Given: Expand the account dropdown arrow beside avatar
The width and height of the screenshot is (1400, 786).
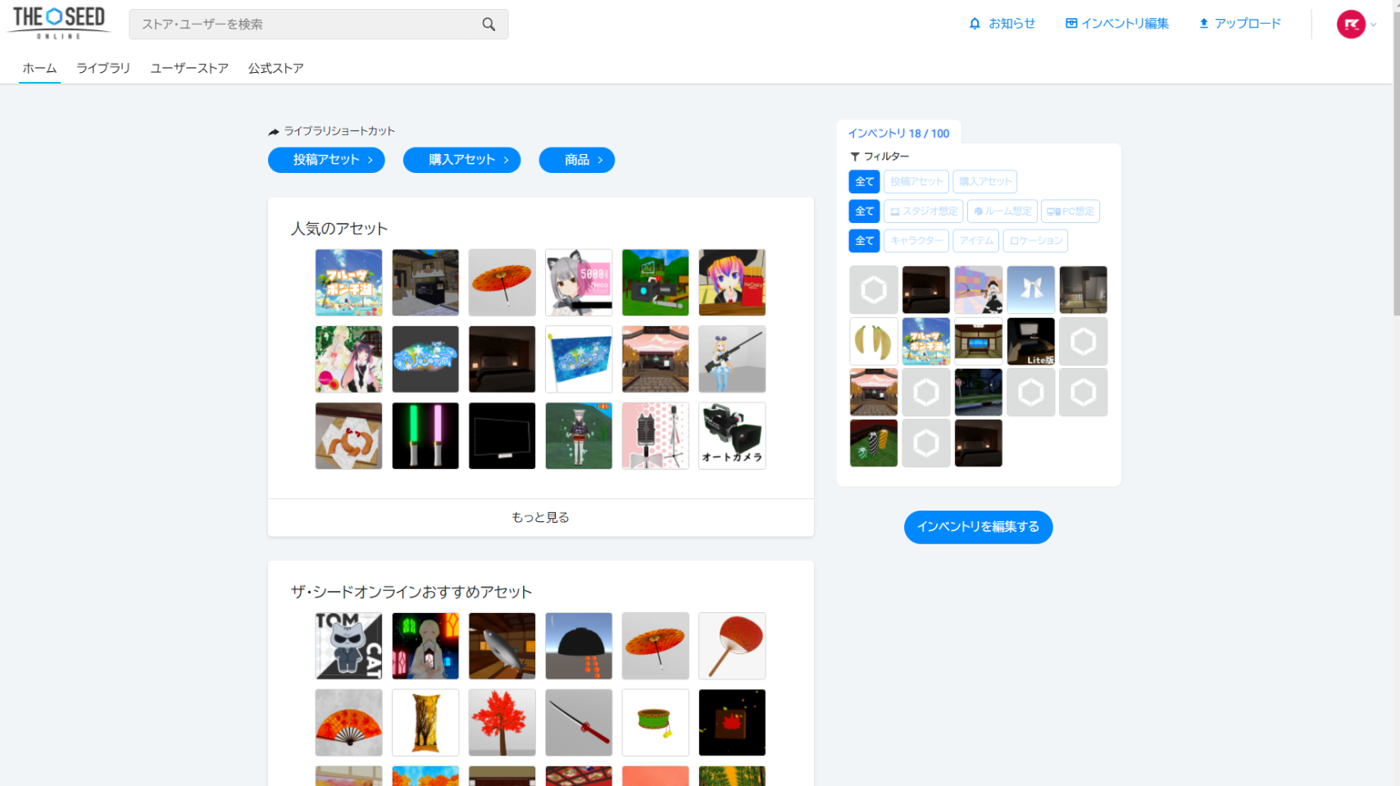Looking at the screenshot, I should click(x=1374, y=25).
